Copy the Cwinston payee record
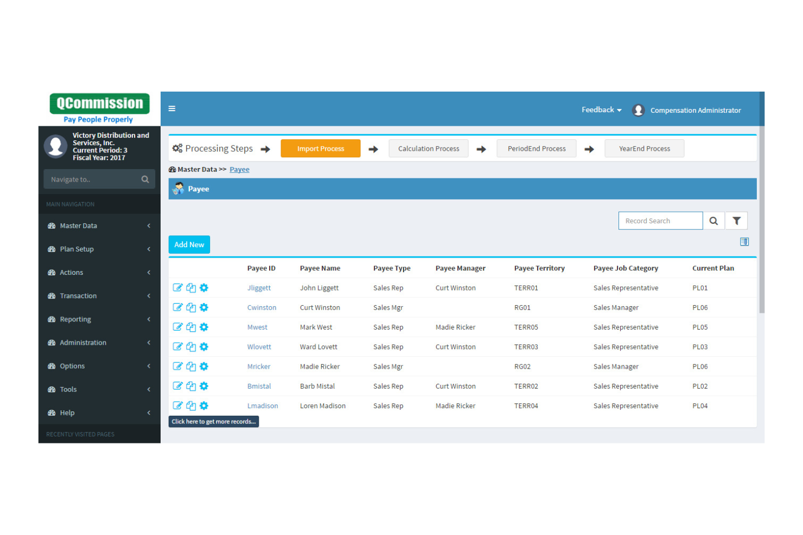803x535 pixels. click(x=191, y=307)
